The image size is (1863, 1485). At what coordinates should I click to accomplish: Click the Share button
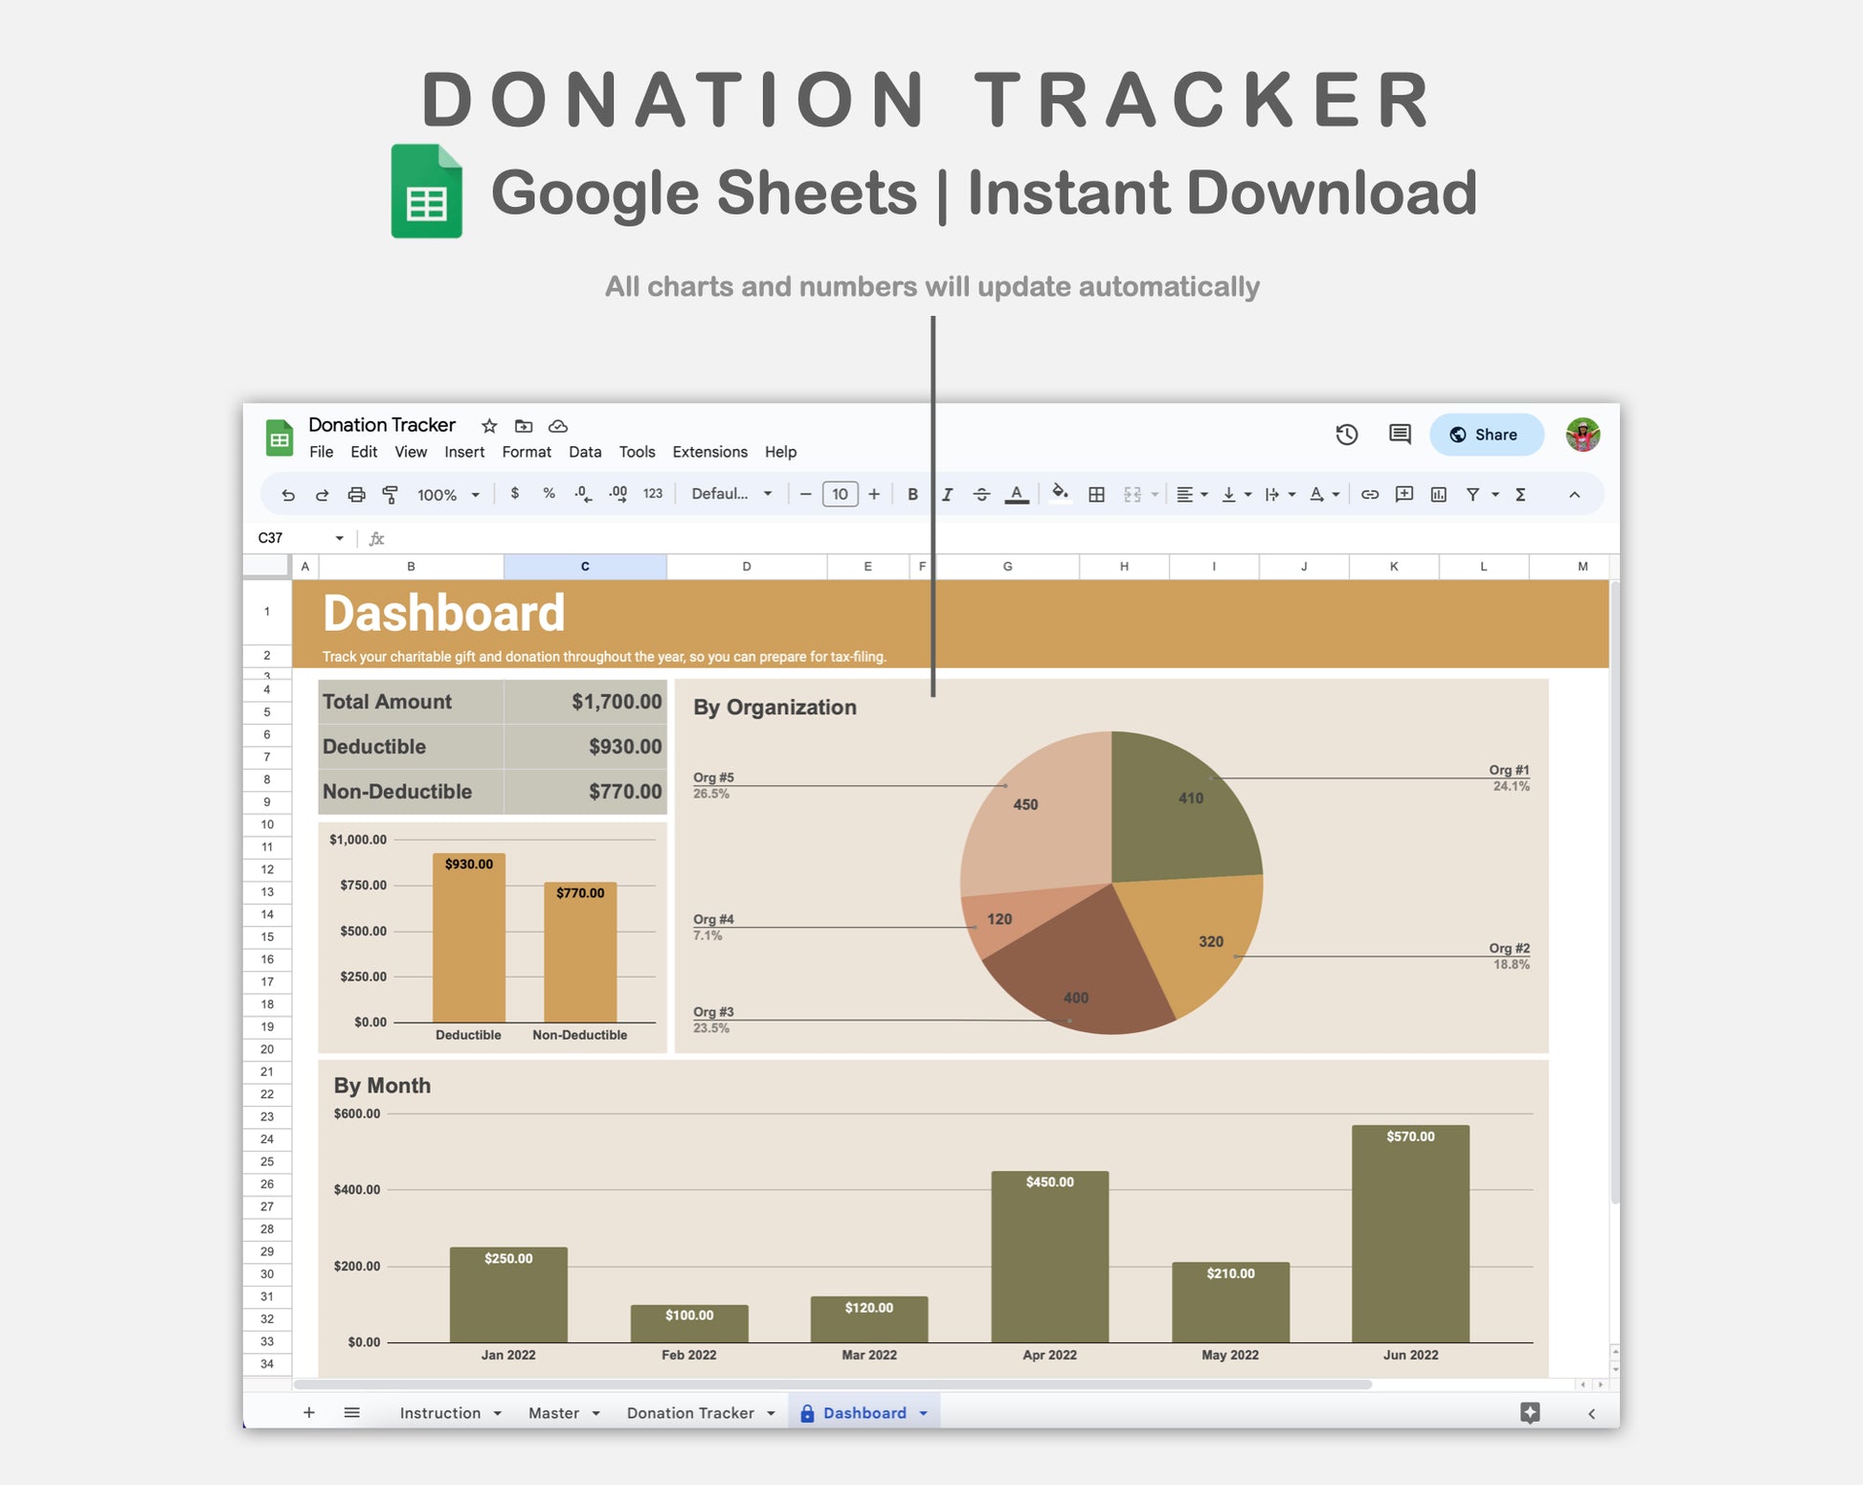(x=1485, y=435)
